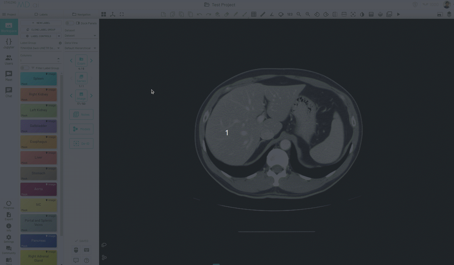Click the NEW LABEL button
The height and width of the screenshot is (265, 454).
41,23
